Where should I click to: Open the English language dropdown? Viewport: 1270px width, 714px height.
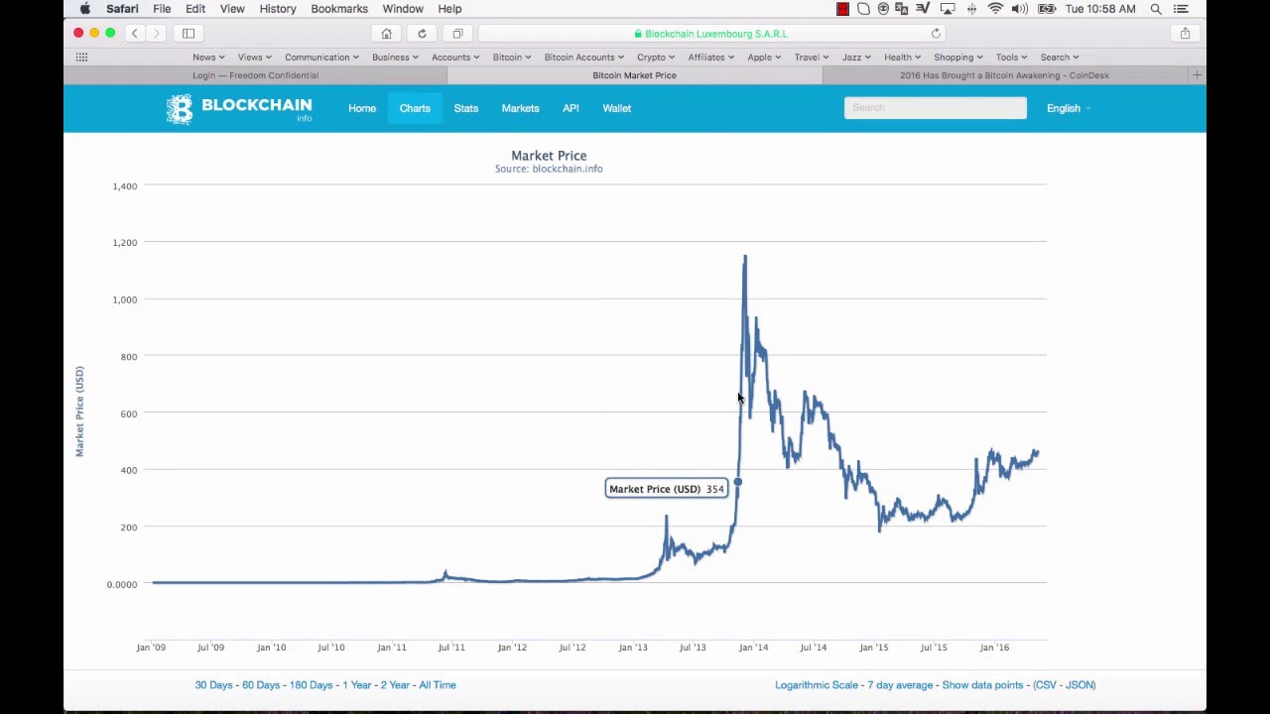coord(1069,108)
